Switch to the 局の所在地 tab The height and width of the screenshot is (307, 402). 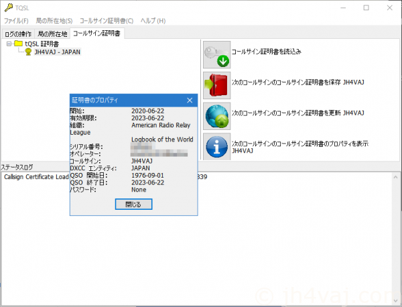[53, 33]
